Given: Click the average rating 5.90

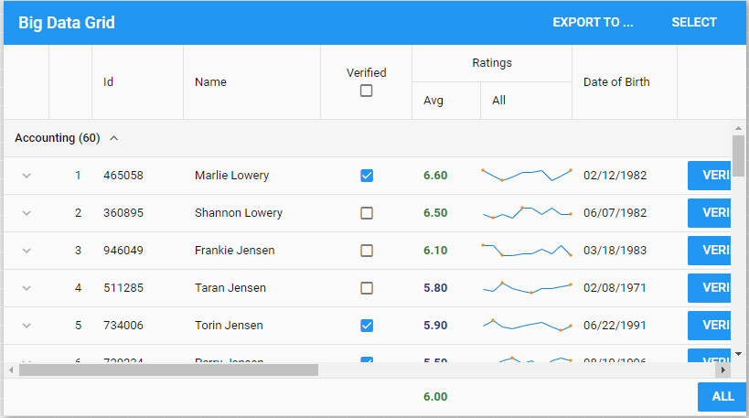Looking at the screenshot, I should [x=435, y=326].
